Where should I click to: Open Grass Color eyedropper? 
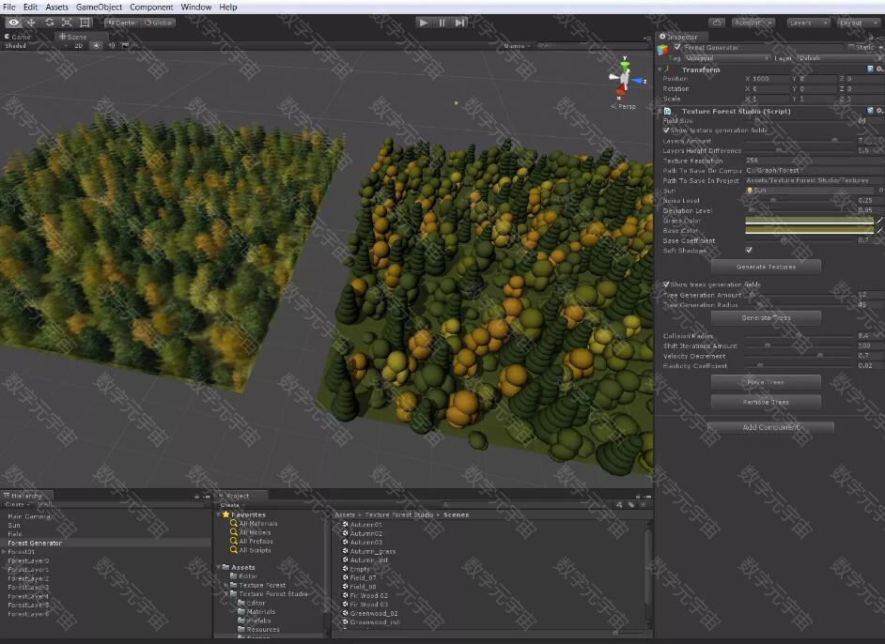click(879, 221)
